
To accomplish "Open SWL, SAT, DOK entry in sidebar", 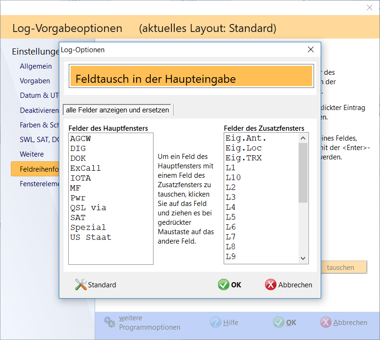I will (x=39, y=140).
